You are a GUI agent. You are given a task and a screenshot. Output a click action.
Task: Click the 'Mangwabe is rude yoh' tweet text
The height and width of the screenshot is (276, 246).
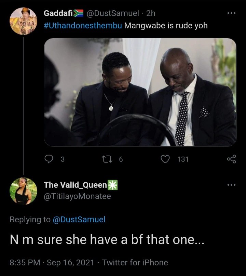166,26
